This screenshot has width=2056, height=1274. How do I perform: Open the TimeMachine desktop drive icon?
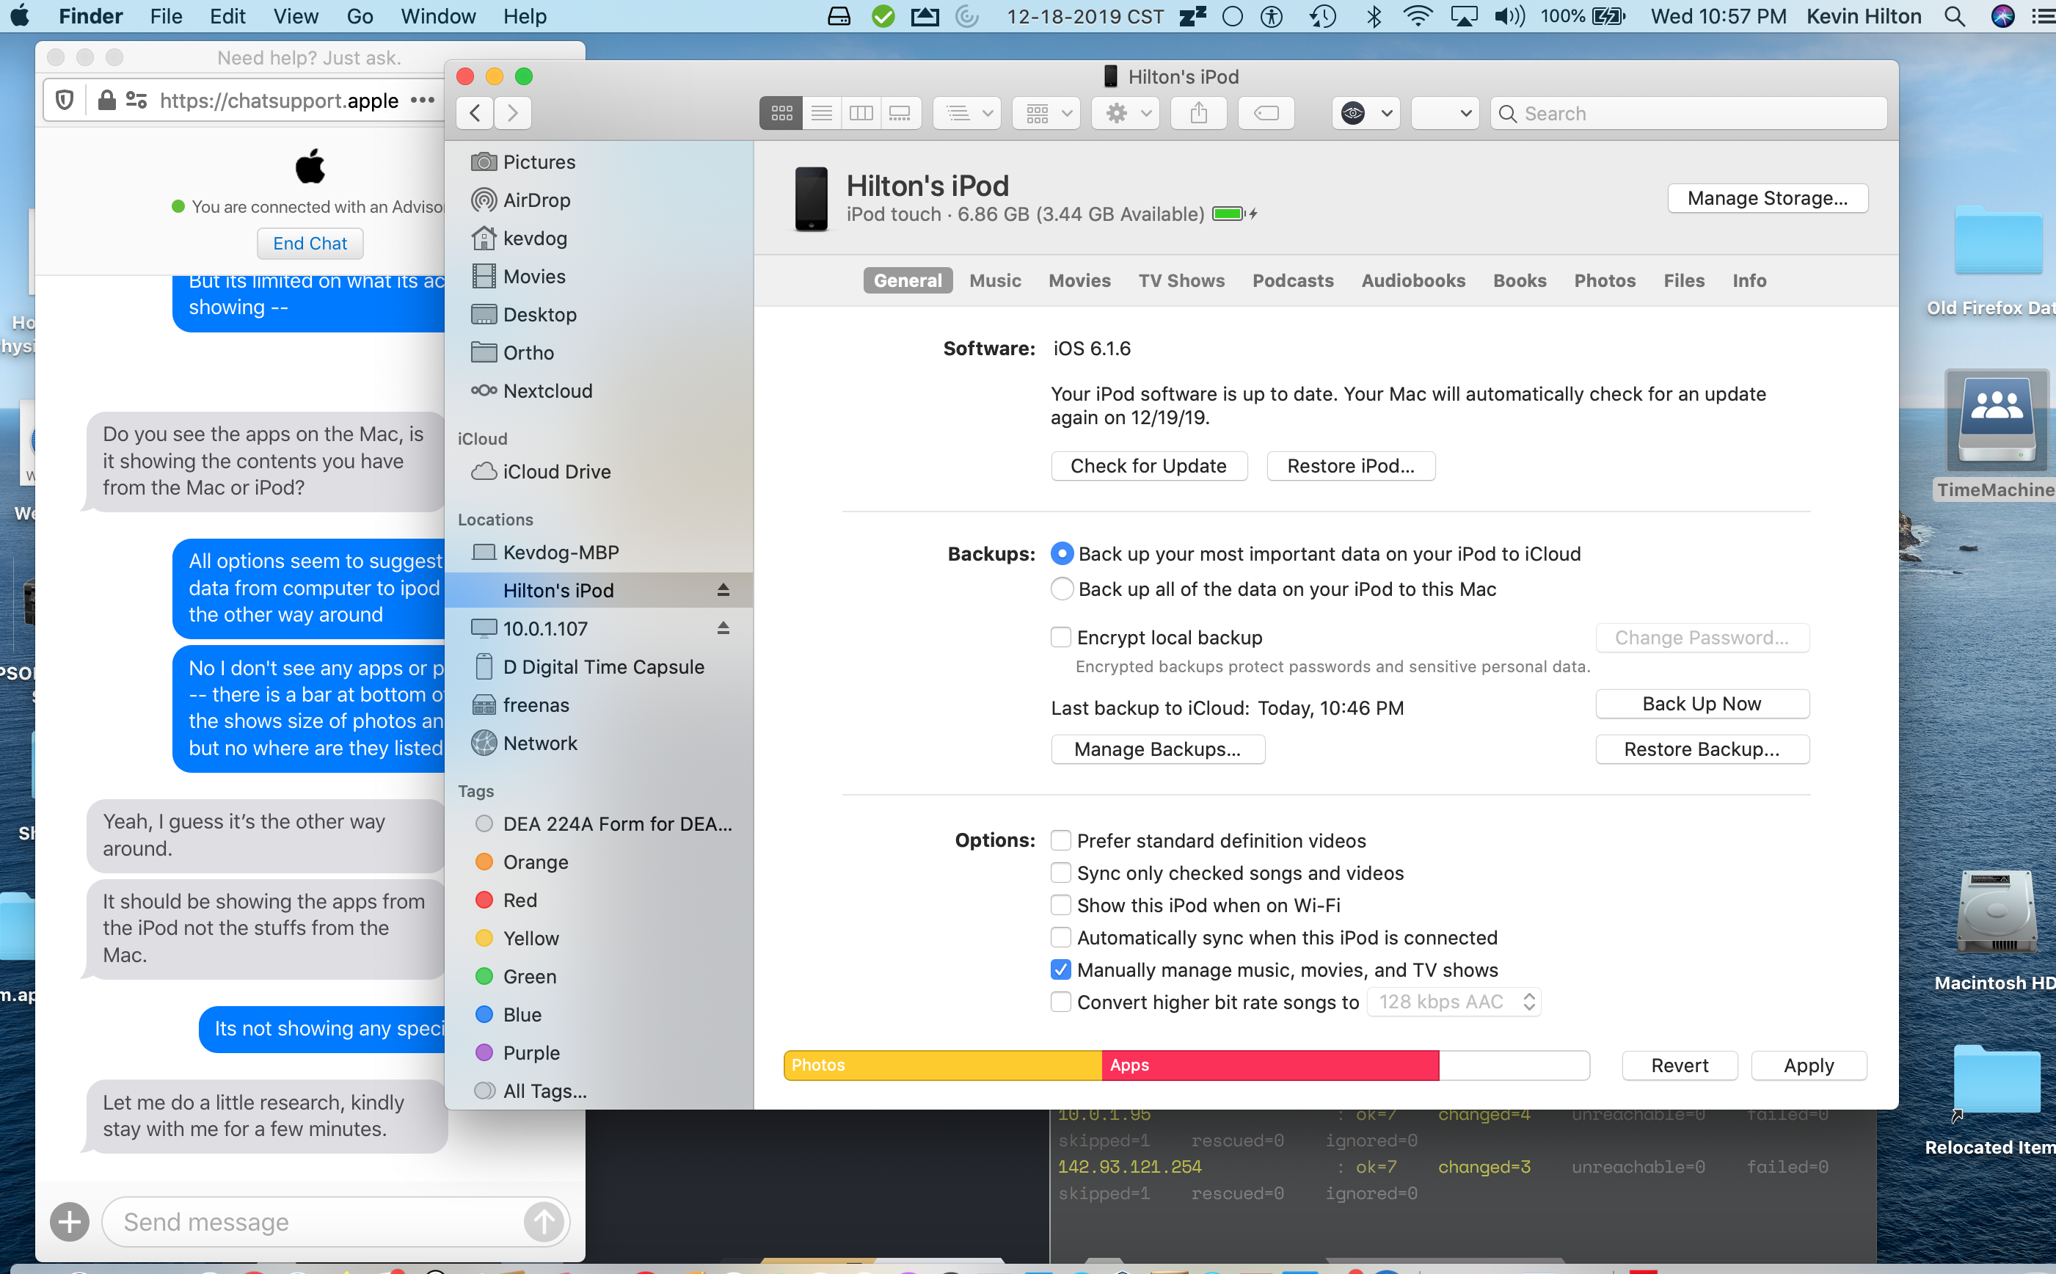tap(1996, 421)
